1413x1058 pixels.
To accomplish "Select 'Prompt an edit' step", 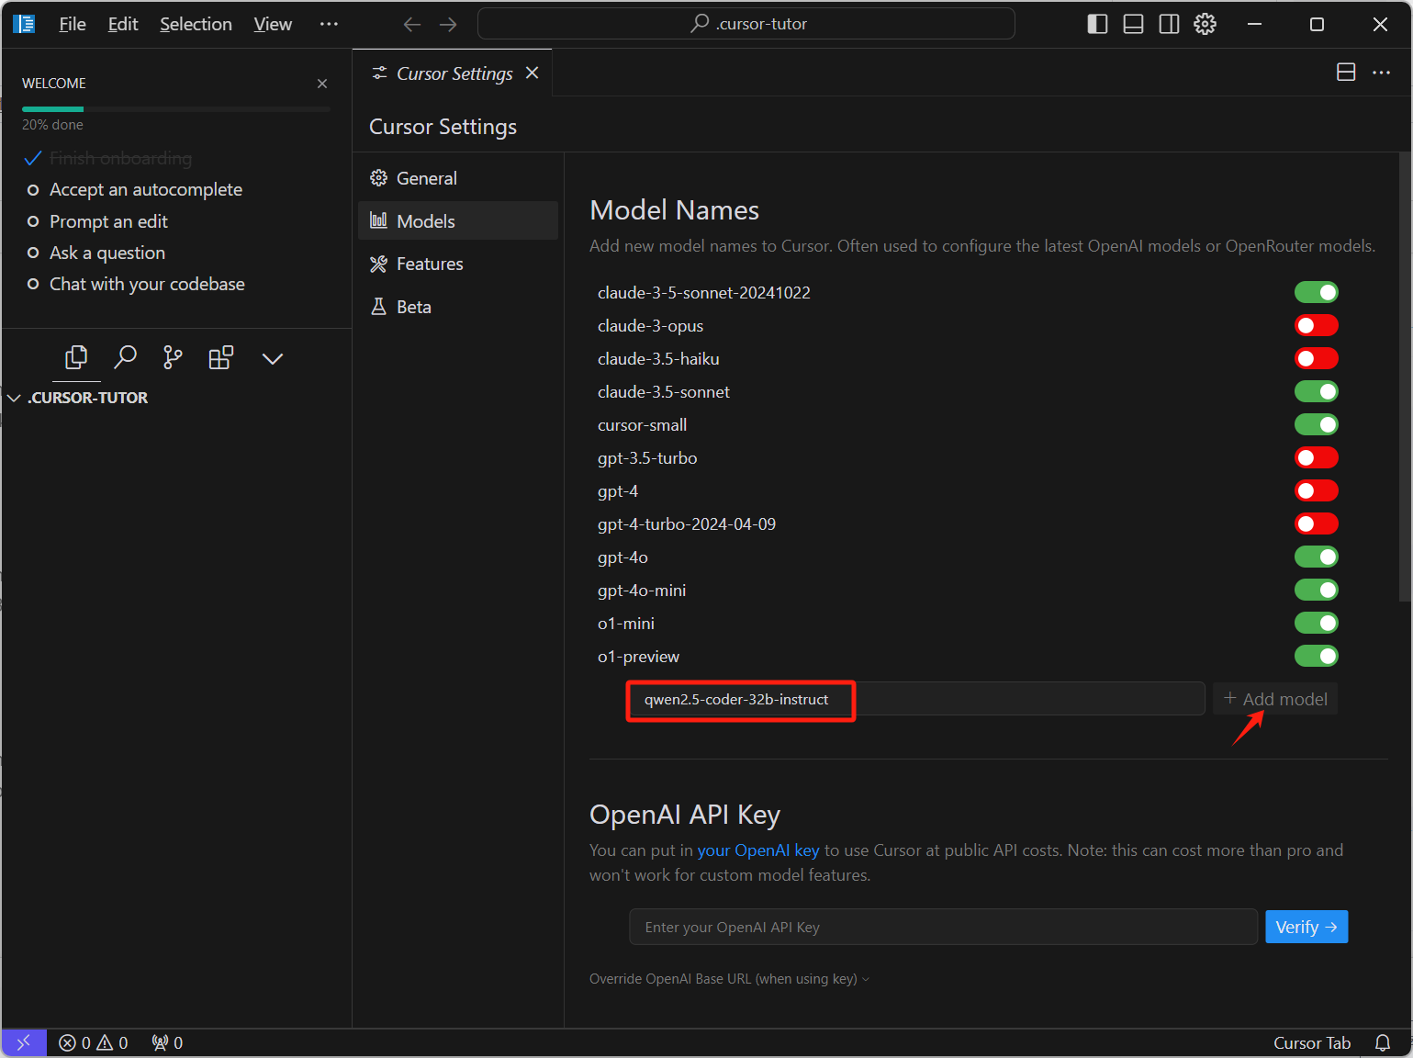I will click(108, 221).
